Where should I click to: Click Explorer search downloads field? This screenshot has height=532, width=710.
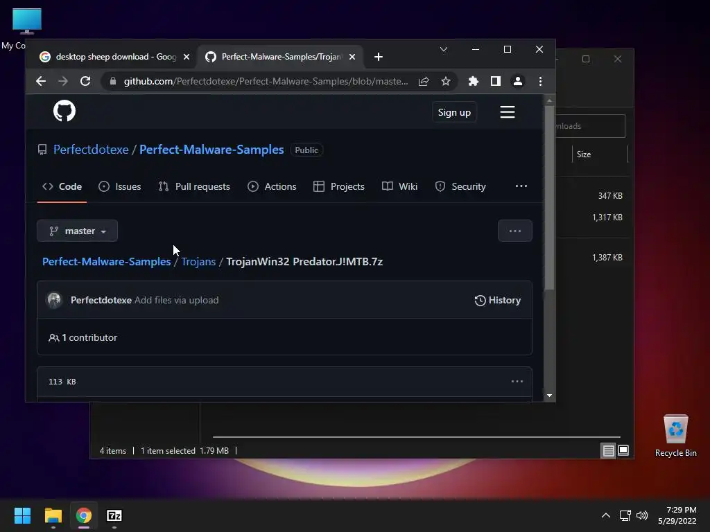coord(590,126)
